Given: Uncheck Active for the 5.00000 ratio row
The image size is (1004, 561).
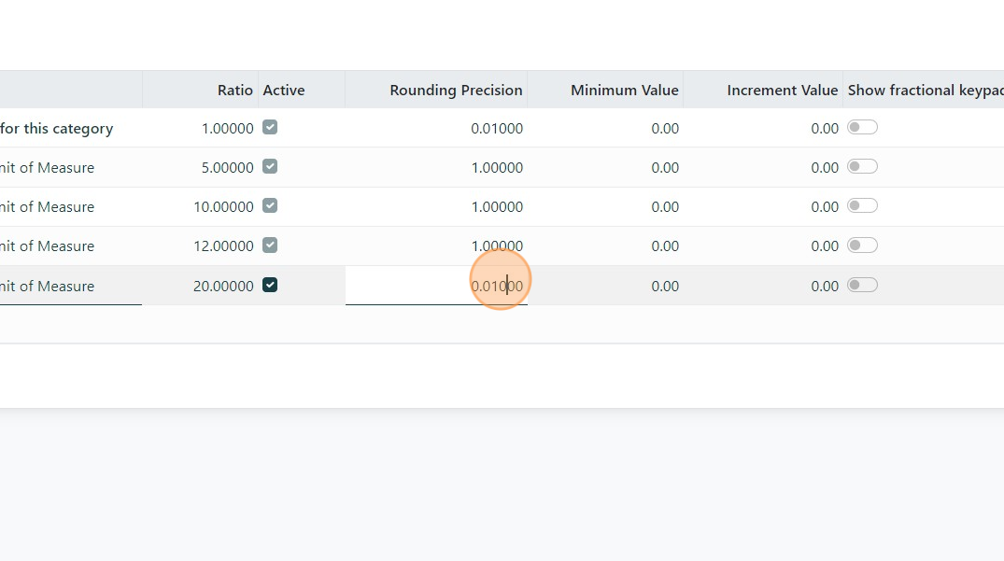Looking at the screenshot, I should coord(270,166).
